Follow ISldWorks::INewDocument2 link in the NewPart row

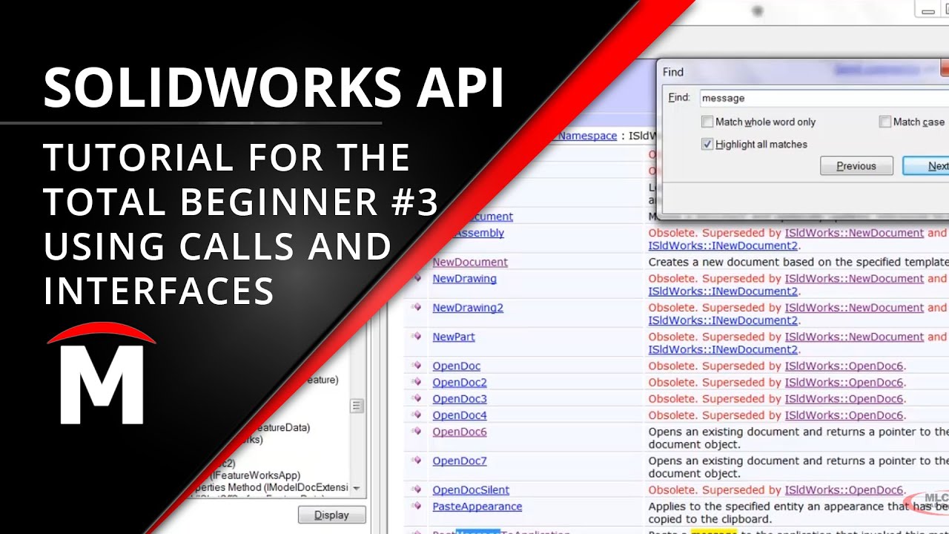tap(723, 349)
